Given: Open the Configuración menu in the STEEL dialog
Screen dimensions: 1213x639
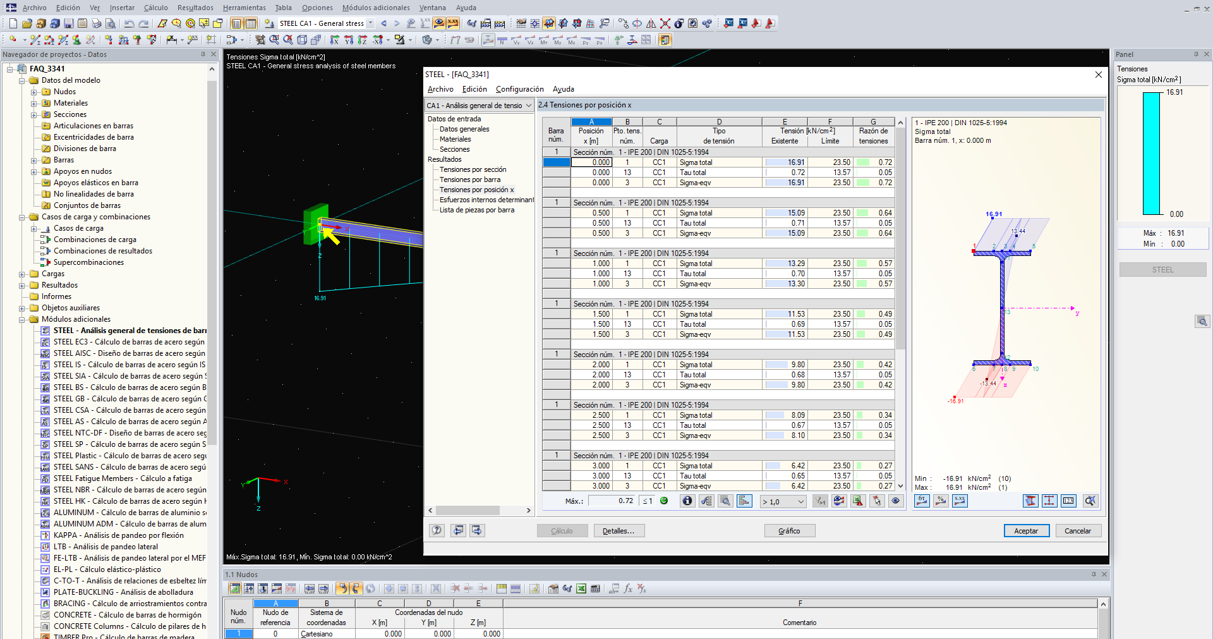Looking at the screenshot, I should point(519,89).
